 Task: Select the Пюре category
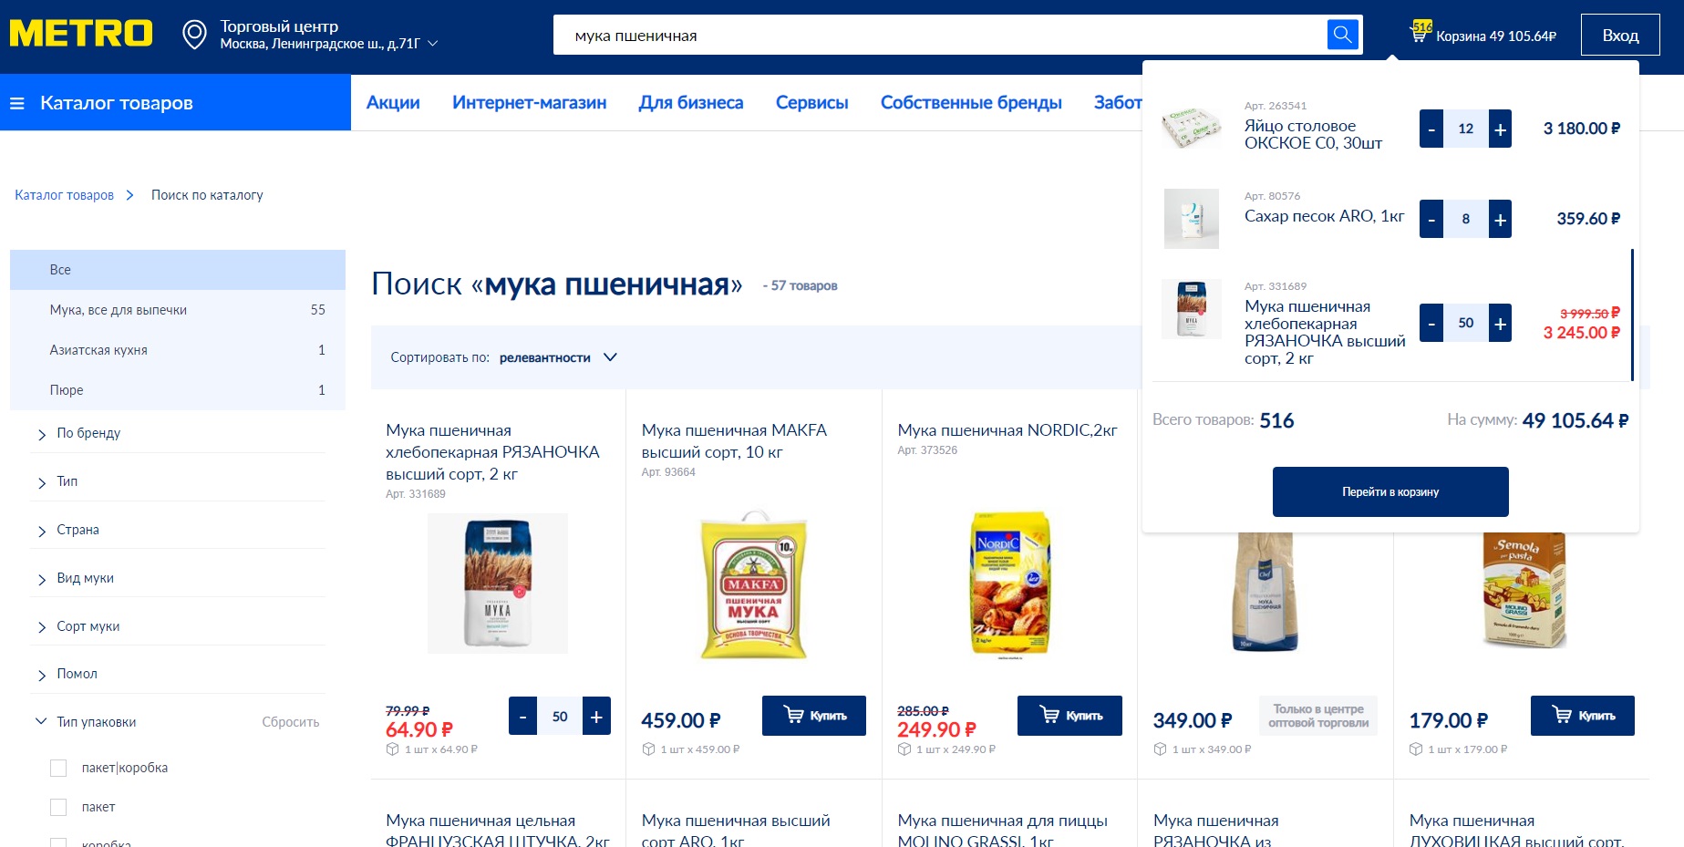178,390
